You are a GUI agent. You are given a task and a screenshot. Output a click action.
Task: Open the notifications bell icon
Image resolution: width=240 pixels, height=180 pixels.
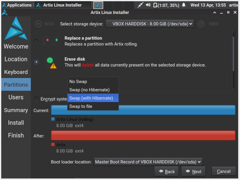point(184,5)
